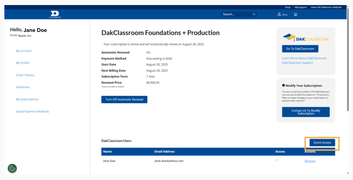The width and height of the screenshot is (353, 180).
Task: Open My Profile in sidebar
Action: [x=23, y=63]
